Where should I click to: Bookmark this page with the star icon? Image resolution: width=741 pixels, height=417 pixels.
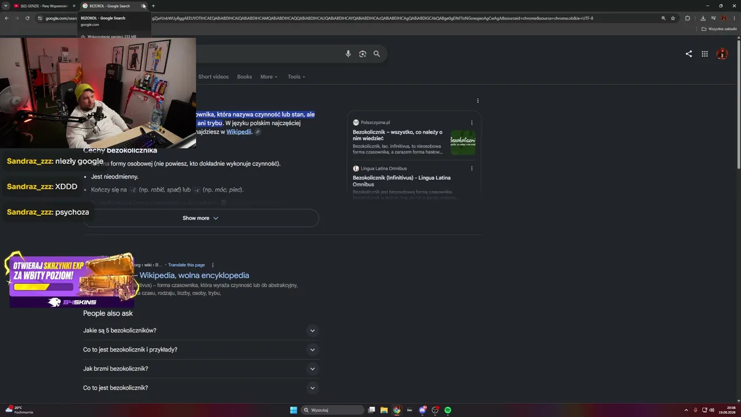pyautogui.click(x=673, y=18)
